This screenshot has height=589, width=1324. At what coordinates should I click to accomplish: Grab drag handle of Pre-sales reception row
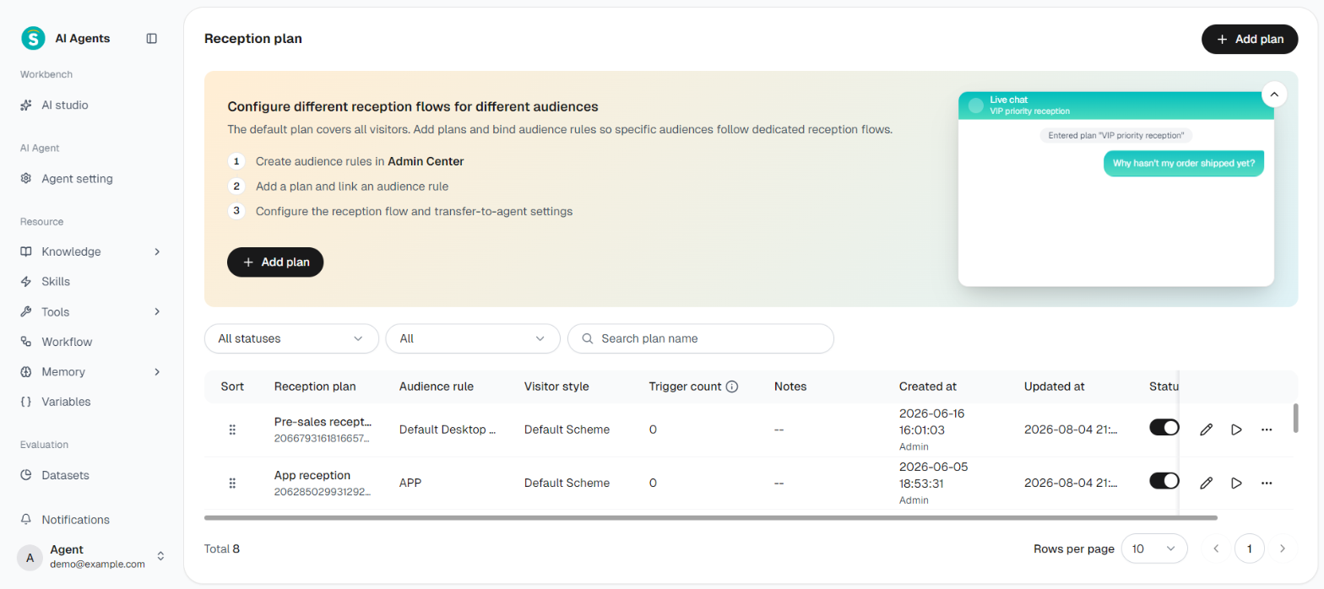click(232, 430)
